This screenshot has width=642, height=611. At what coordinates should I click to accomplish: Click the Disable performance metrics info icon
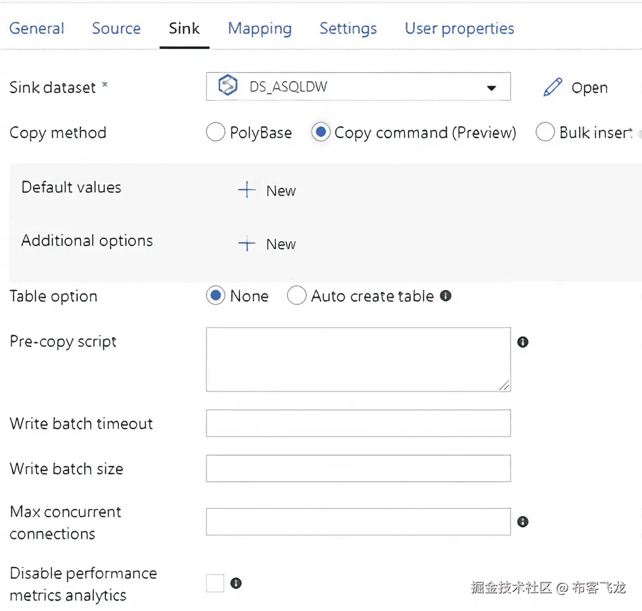[x=236, y=583]
